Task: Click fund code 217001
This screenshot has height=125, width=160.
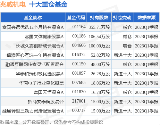Action: point(79,101)
